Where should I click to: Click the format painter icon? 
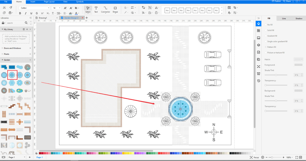click(11, 8)
